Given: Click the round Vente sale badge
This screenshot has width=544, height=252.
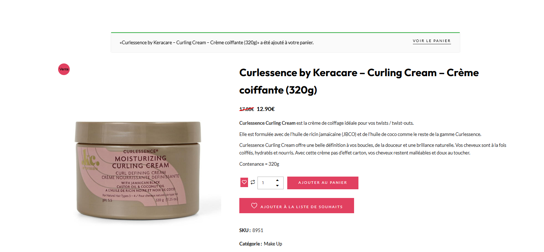Looking at the screenshot, I should click(x=64, y=69).
